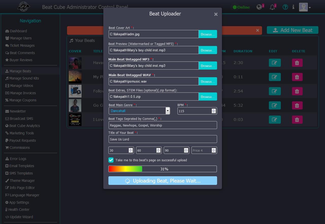Click the upload progress bar at 31%
The width and height of the screenshot is (325, 224).
pos(162,169)
